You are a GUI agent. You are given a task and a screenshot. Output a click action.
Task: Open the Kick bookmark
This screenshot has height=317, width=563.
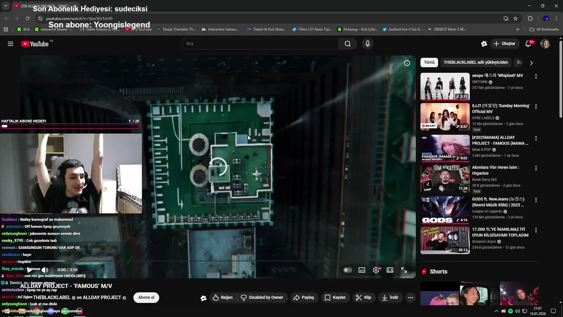(23, 29)
